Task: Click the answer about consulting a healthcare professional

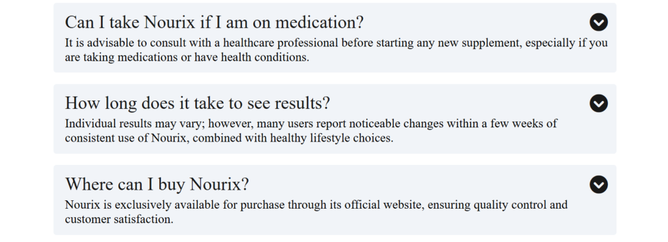Action: 336,50
